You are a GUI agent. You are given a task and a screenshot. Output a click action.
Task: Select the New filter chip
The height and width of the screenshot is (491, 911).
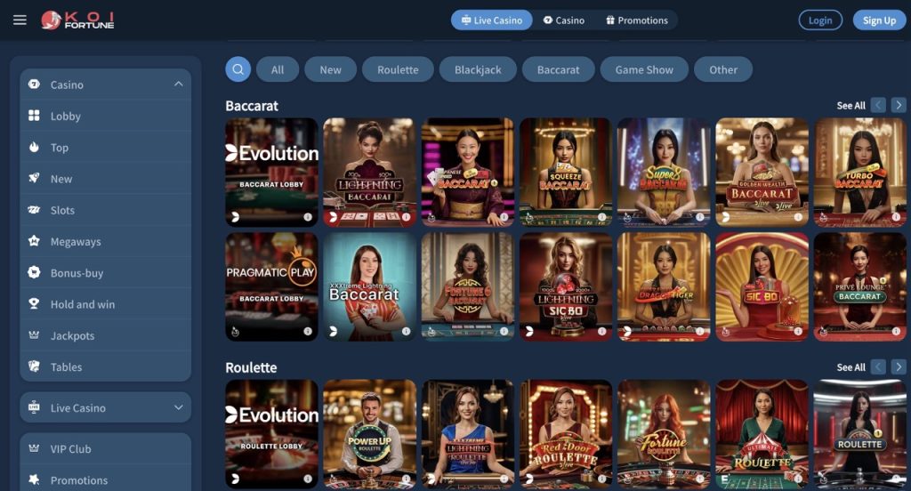331,69
